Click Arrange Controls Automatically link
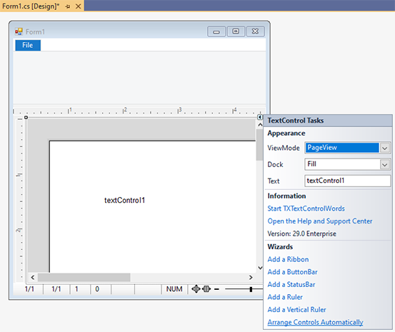 [x=315, y=322]
